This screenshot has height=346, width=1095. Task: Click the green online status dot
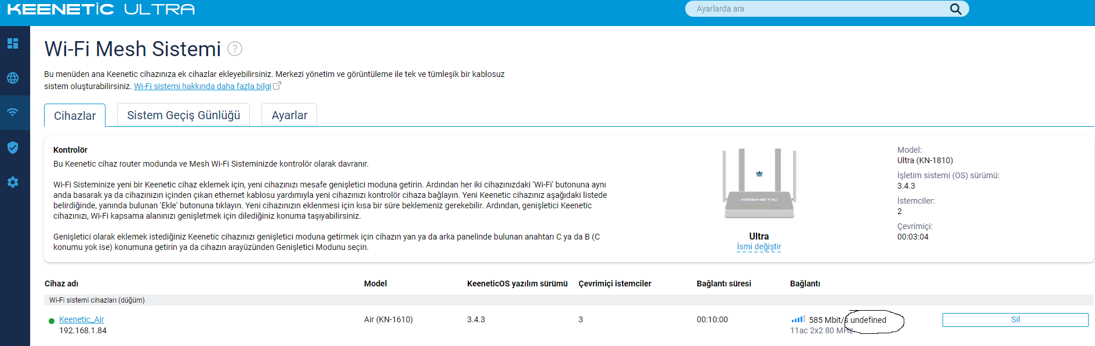coord(52,321)
